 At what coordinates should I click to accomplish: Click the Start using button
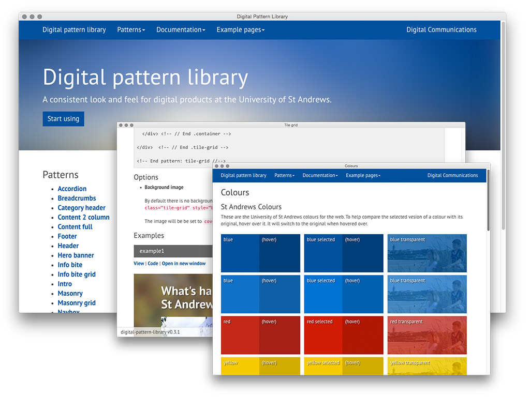pyautogui.click(x=63, y=119)
